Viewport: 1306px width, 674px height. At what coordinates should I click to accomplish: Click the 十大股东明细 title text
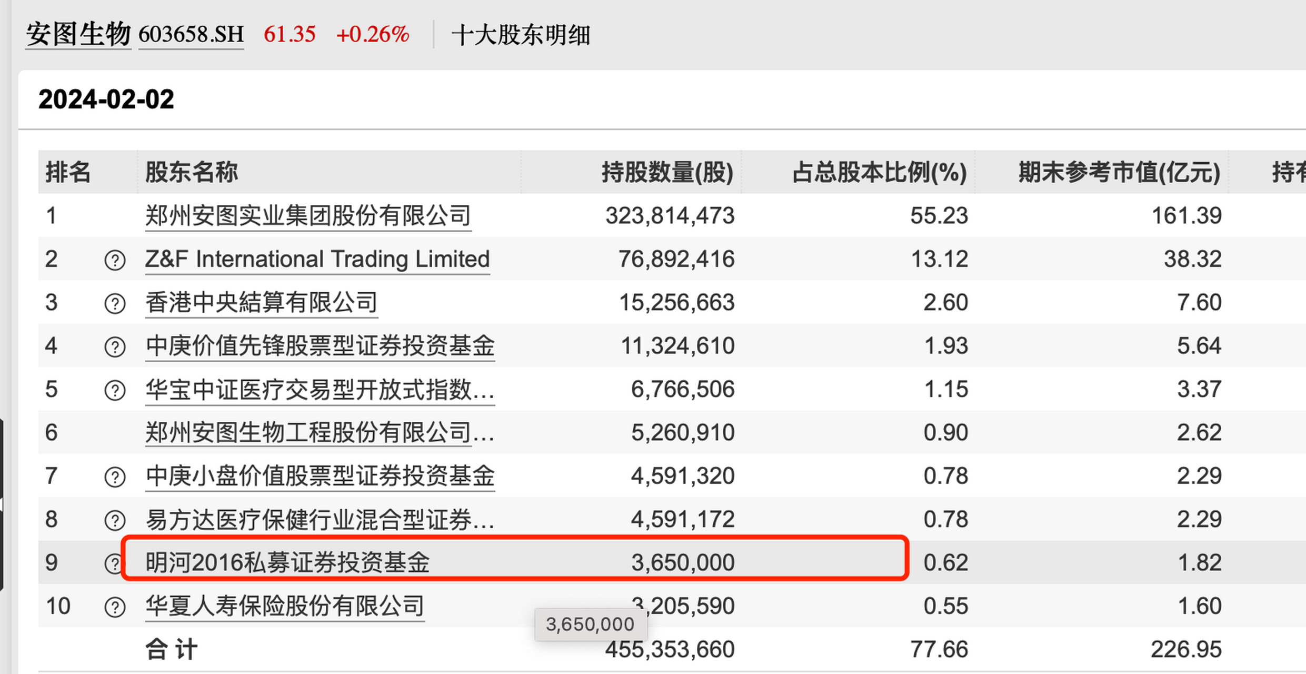[x=521, y=35]
